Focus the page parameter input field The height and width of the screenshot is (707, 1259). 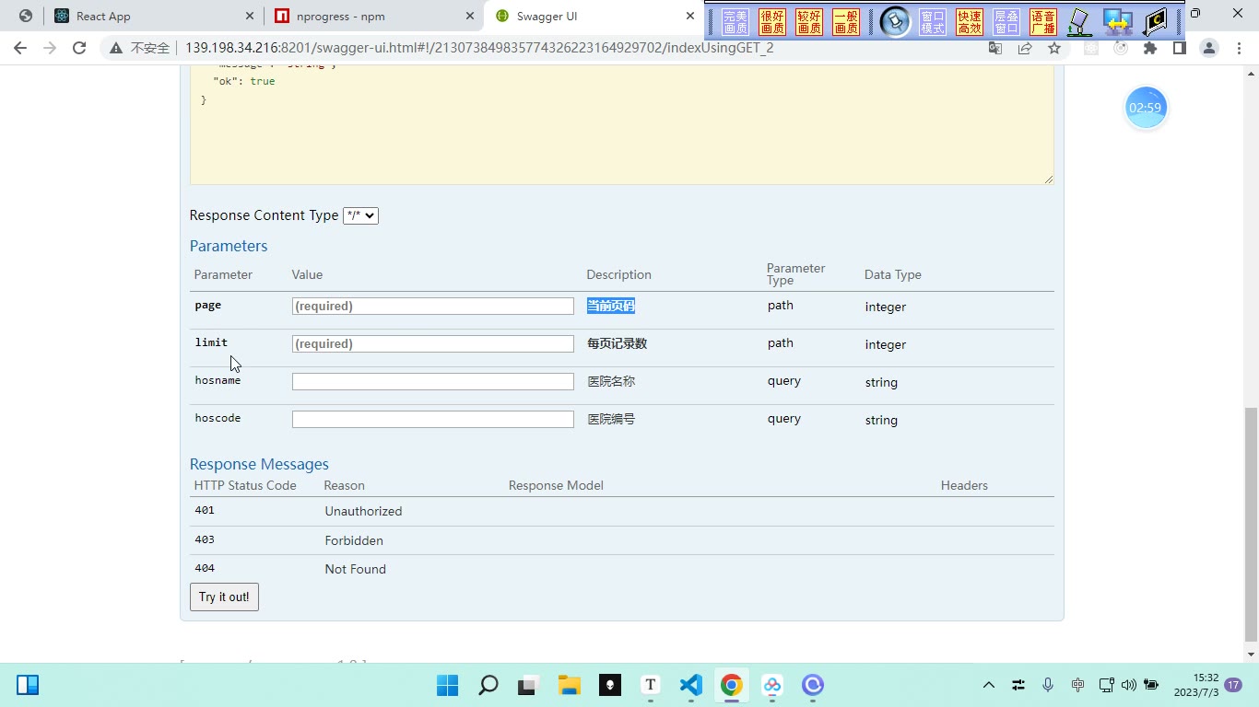tap(433, 306)
